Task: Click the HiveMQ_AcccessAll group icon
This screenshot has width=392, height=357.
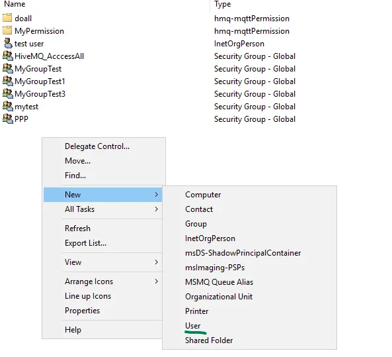Action: [8, 56]
